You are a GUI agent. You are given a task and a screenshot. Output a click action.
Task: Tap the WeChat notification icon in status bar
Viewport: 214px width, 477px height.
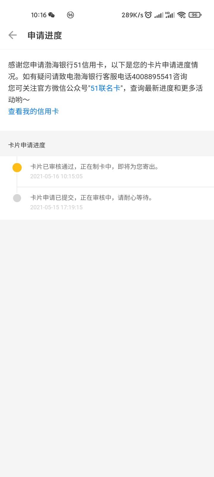pos(51,15)
